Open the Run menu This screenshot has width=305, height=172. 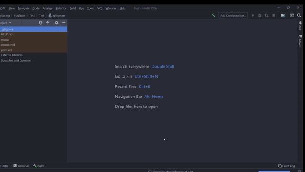(81, 8)
